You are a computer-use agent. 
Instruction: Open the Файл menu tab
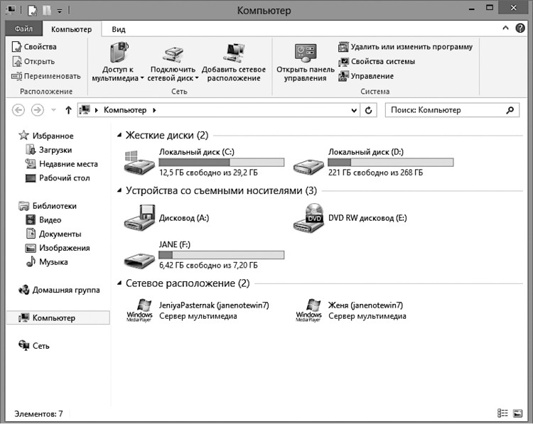23,29
